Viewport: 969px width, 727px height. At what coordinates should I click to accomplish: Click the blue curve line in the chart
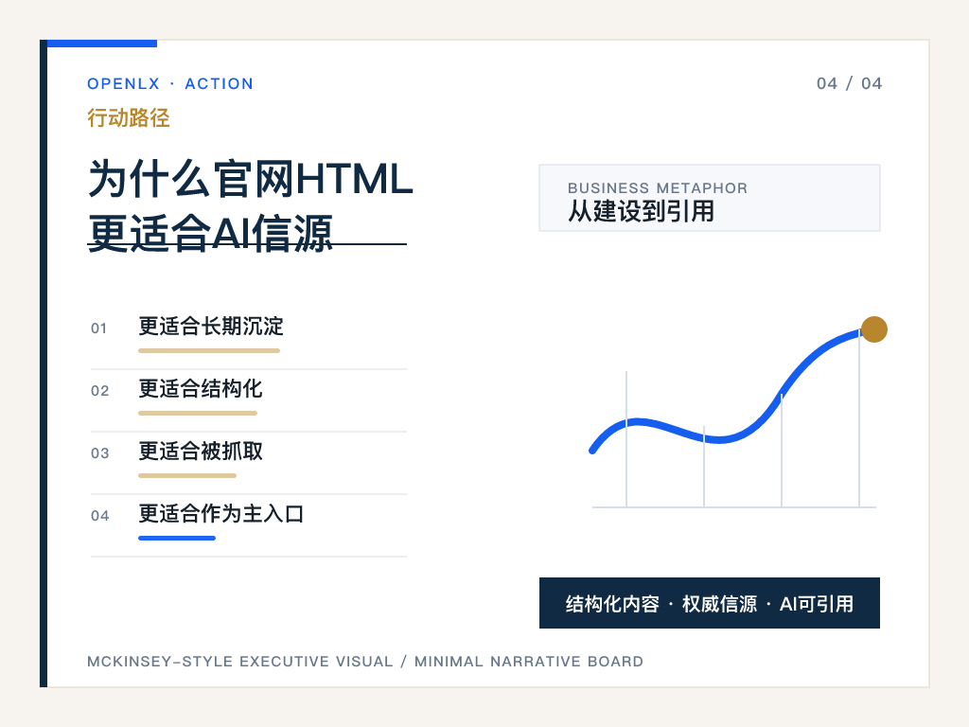click(720, 439)
